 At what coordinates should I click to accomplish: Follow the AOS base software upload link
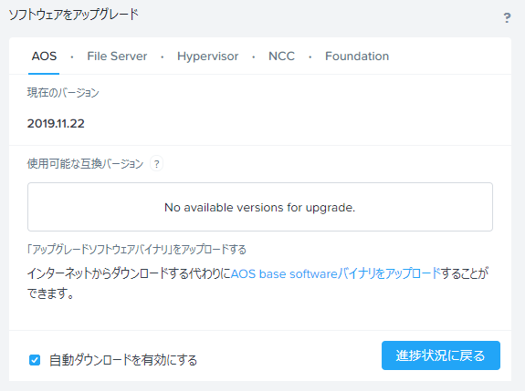pyautogui.click(x=335, y=273)
